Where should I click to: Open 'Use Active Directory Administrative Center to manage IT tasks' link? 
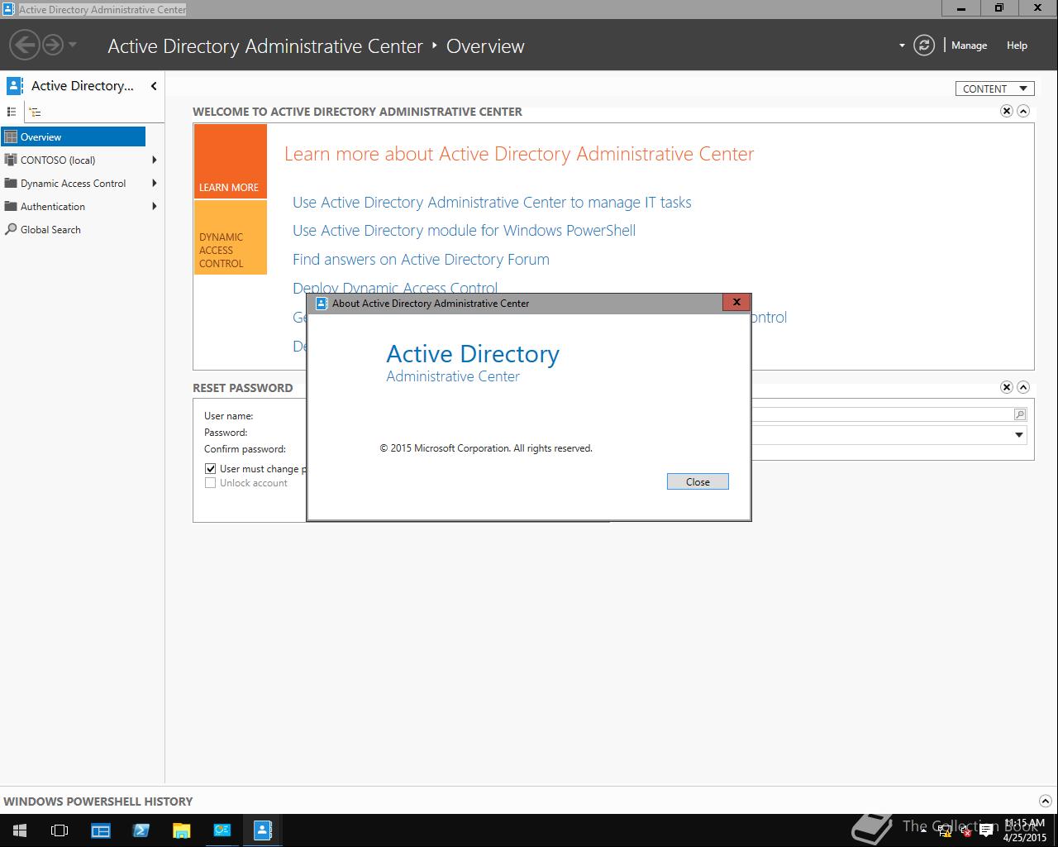click(x=492, y=203)
